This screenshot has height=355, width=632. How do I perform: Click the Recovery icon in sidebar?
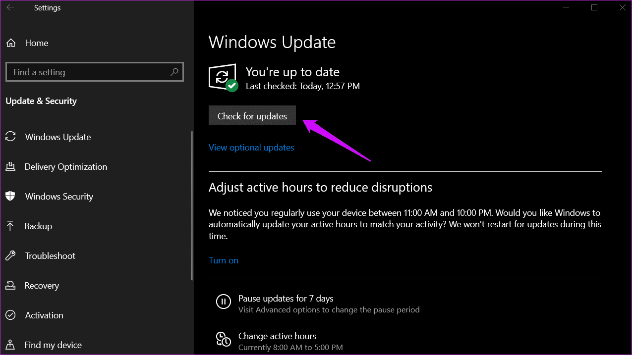click(x=10, y=286)
